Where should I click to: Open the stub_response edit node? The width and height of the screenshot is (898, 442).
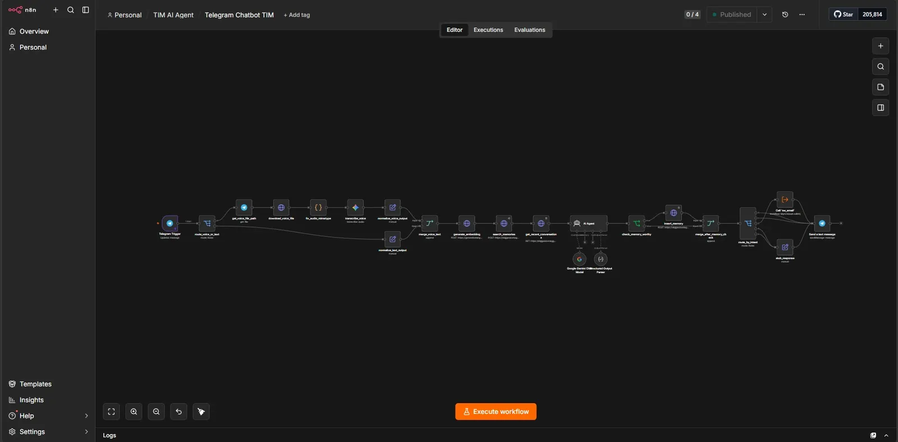click(785, 247)
